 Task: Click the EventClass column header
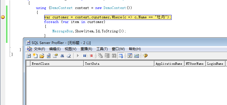(57, 64)
